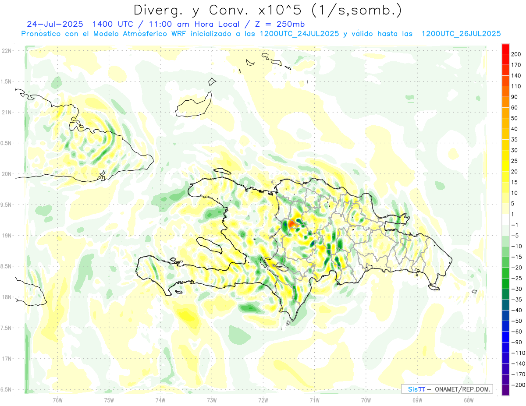Select the '170' color scale value
Image resolution: width=526 pixels, height=406 pixels.
[516, 65]
